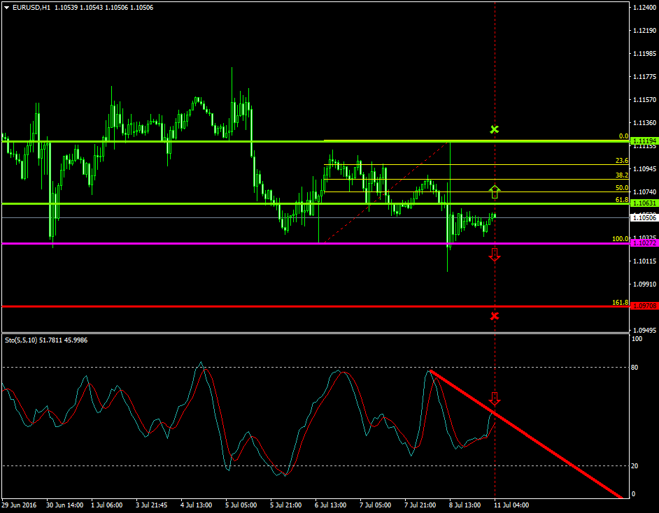Click the green X mark above the chart
This screenshot has height=513, width=659.
[x=495, y=129]
